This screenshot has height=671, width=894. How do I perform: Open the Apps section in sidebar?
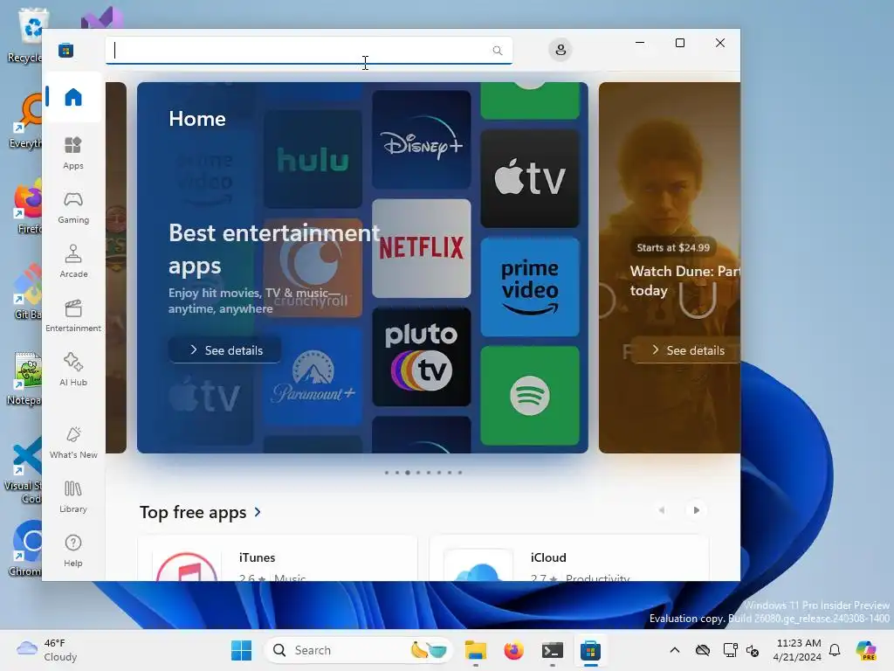(x=73, y=153)
